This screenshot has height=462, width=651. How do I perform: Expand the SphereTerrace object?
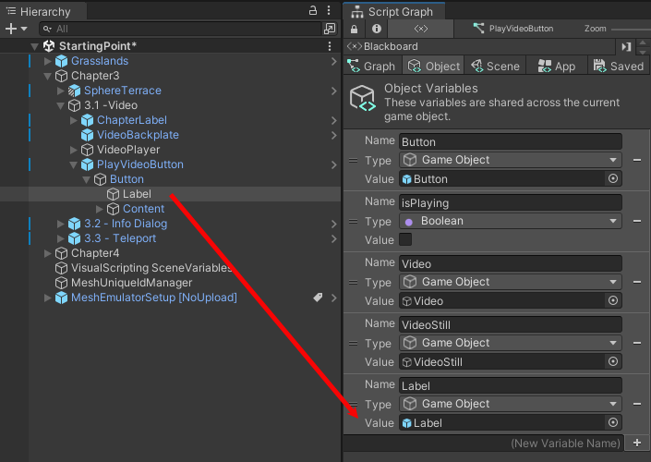pos(61,91)
